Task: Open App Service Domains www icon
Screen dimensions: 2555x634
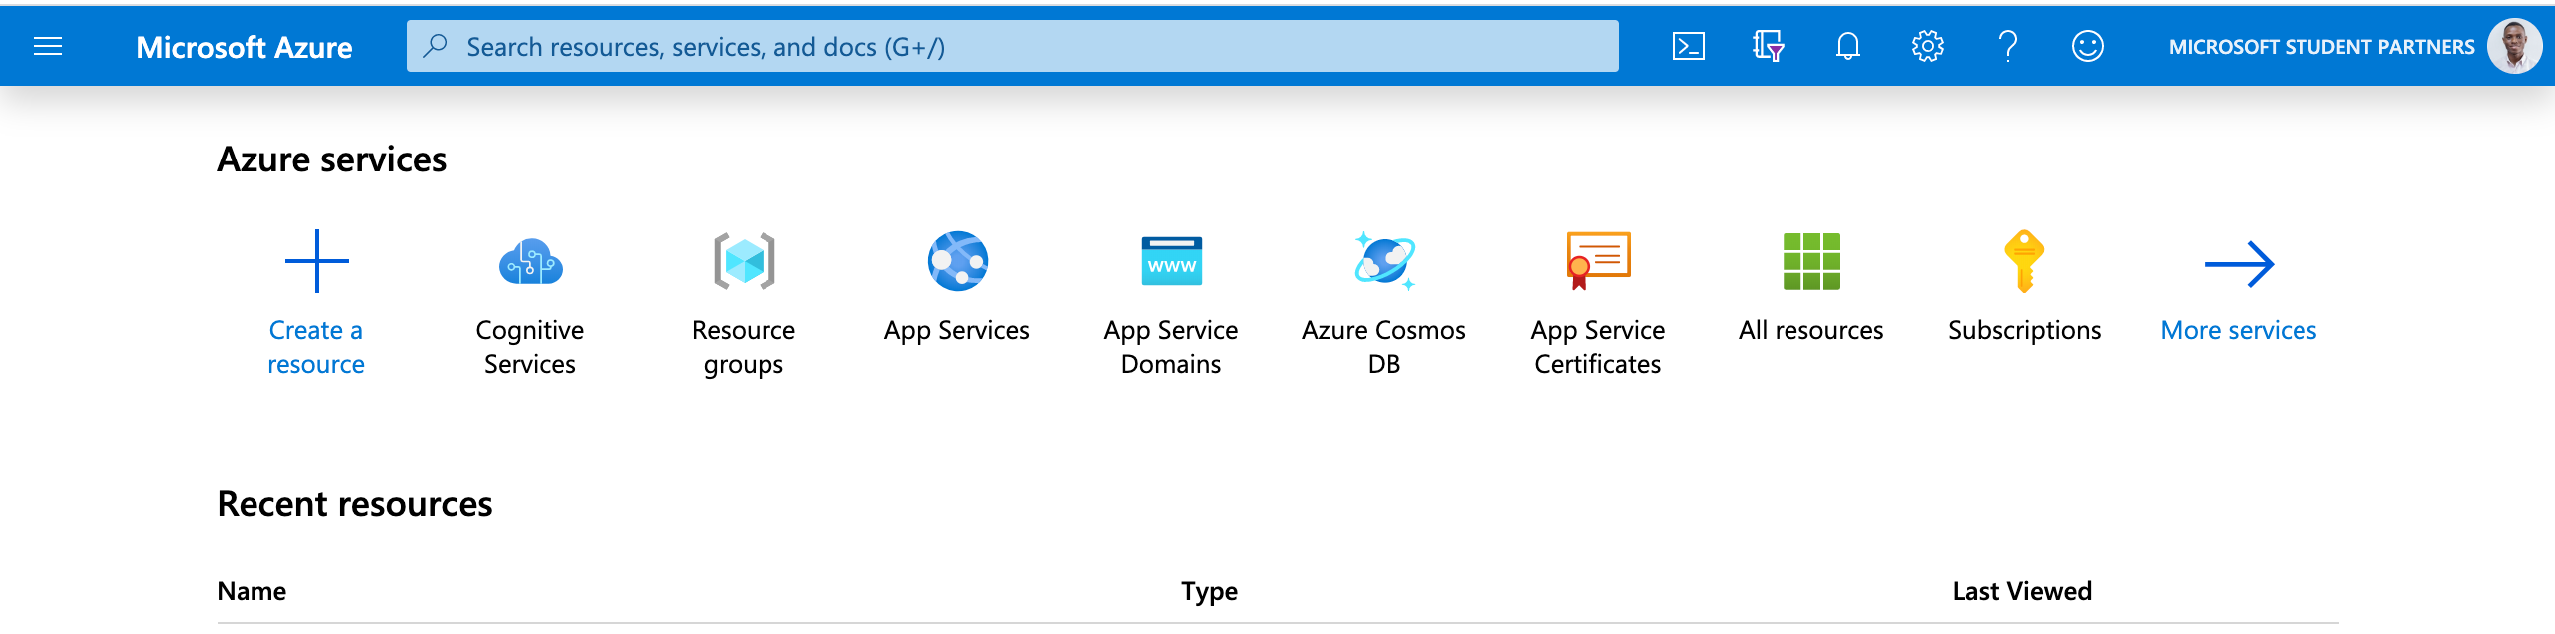Action: pos(1171,261)
